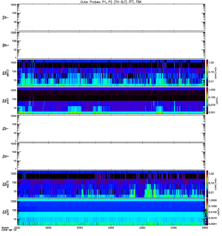Click the '0300' time axis label
The image size is (222, 236).
(111, 227)
